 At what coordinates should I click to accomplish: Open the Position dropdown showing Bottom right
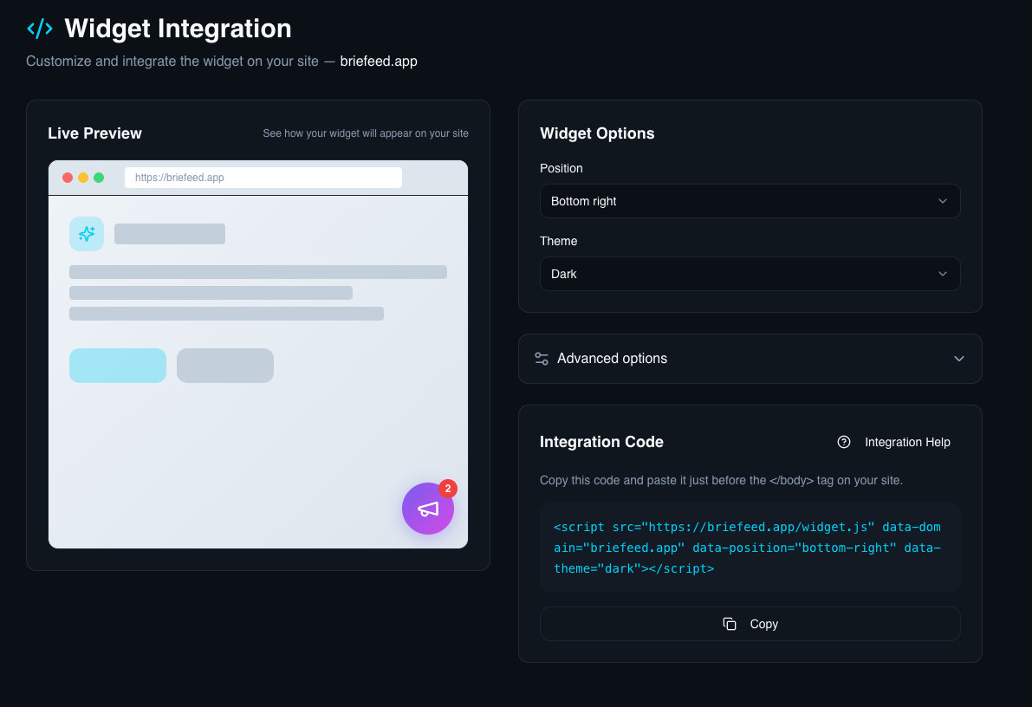click(750, 201)
